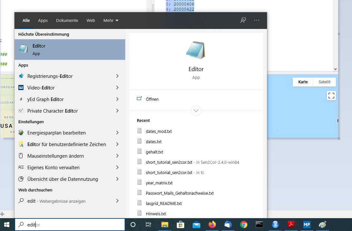The image size is (352, 231).
Task: Expand Mauseinstellungen ändern details arrow
Action: click(x=118, y=156)
